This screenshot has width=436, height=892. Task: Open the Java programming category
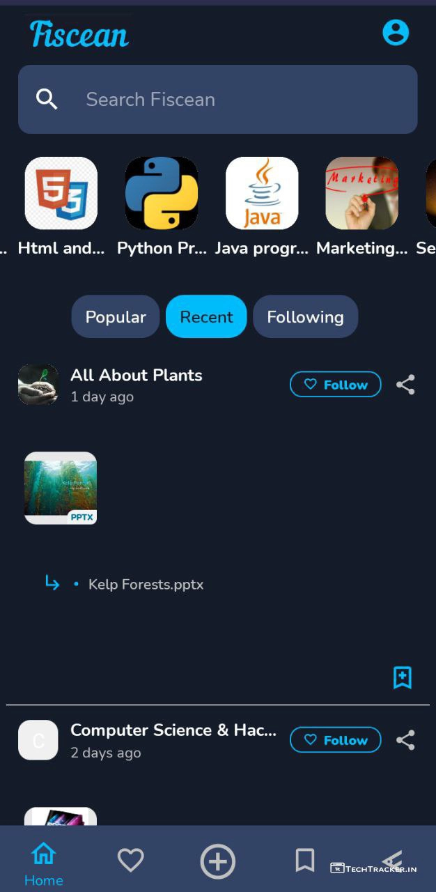tap(262, 194)
